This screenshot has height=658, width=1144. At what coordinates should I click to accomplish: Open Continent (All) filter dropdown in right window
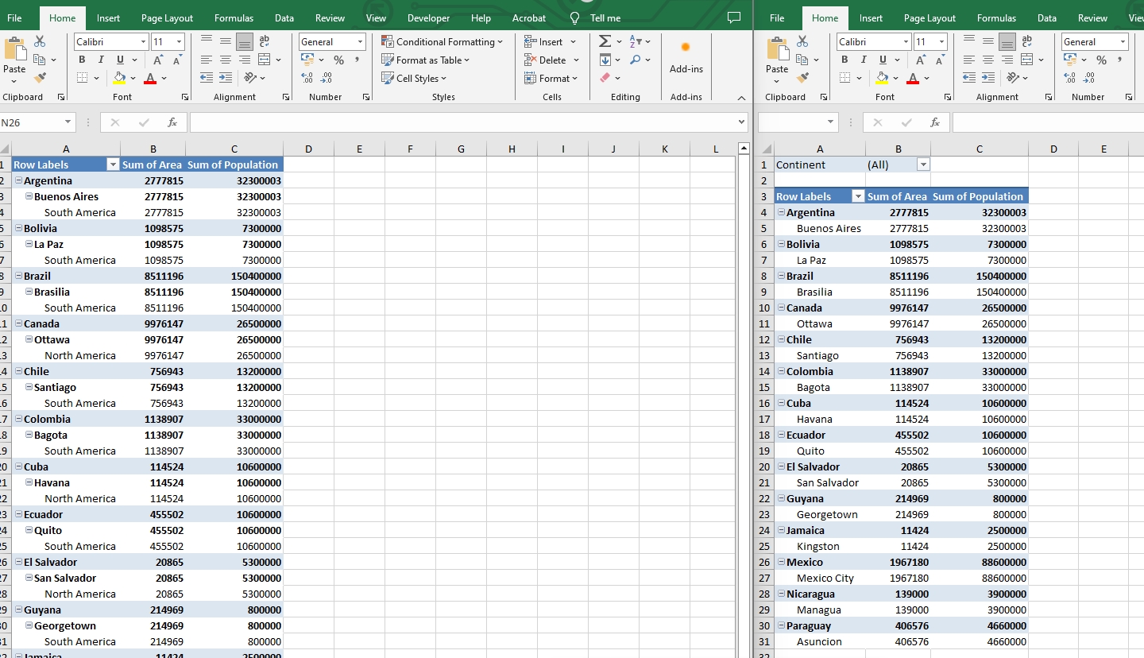tap(922, 164)
